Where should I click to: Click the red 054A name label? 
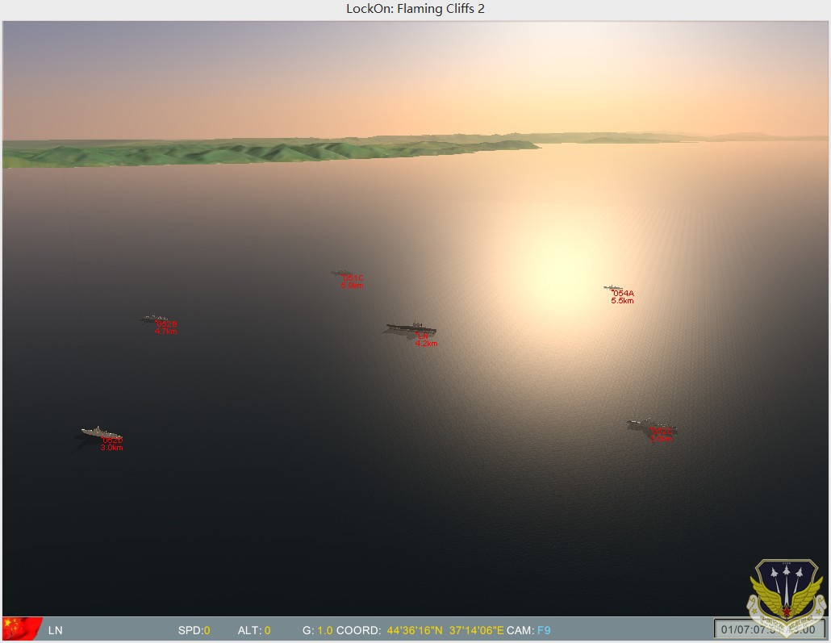(623, 293)
